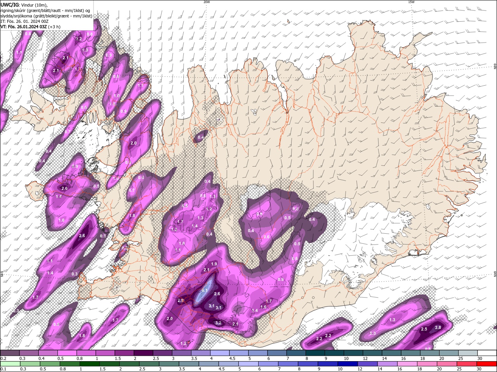
Task: Pick the palest green rain swatch after 0.1
Action: (10, 364)
